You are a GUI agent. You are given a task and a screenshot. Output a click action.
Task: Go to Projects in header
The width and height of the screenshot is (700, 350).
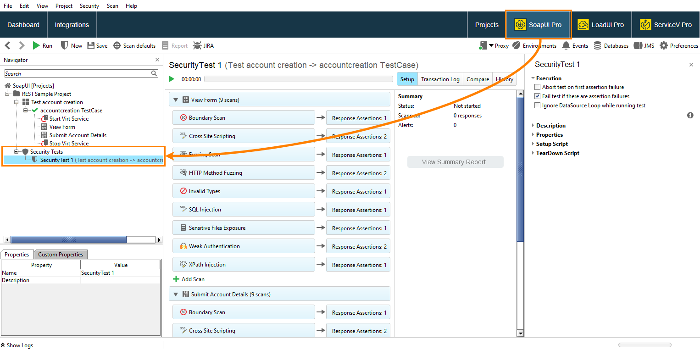click(487, 25)
